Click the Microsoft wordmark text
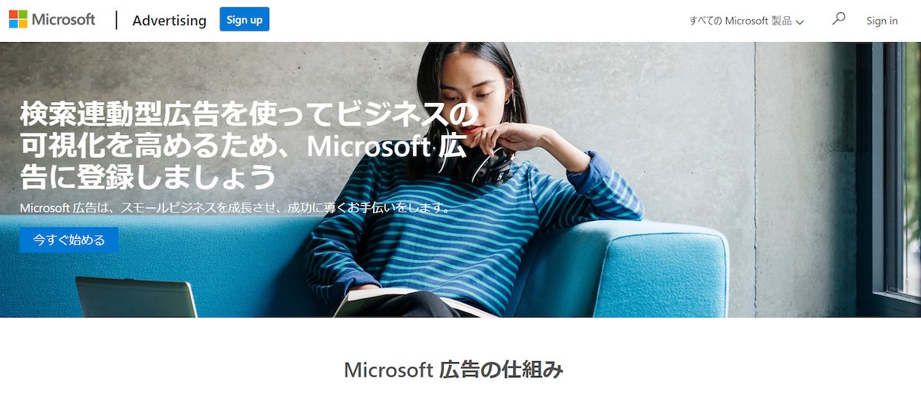This screenshot has height=408, width=921. [x=64, y=19]
